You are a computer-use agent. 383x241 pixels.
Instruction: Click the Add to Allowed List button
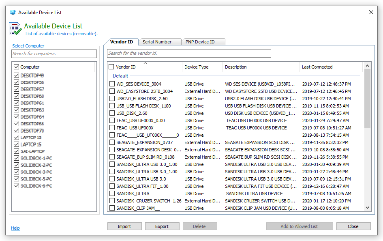pyautogui.click(x=299, y=226)
